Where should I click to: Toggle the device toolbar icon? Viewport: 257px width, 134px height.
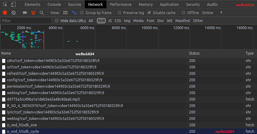[x=13, y=4]
